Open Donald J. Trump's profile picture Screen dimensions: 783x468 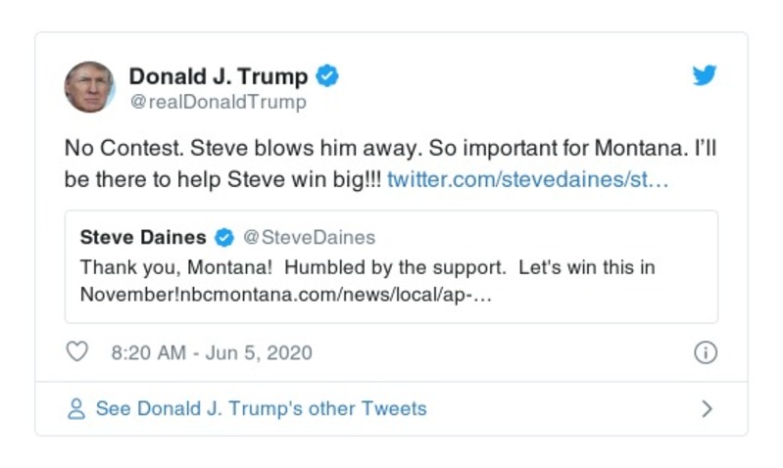(90, 87)
